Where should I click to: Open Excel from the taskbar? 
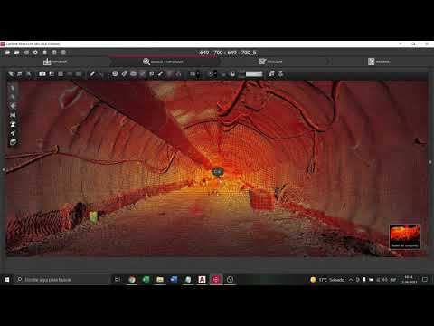pos(146,280)
